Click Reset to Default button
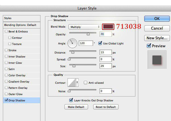Screen dimensions: 171x121 coord(106,107)
